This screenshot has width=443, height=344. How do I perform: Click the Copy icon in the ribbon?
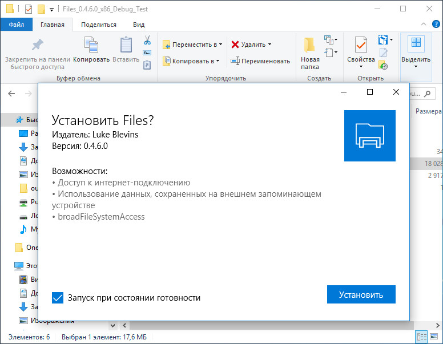pyautogui.click(x=91, y=44)
